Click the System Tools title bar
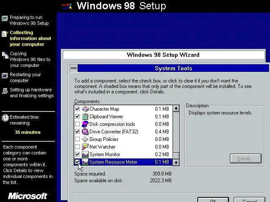Screen dimensions: 270x202 click(173, 68)
